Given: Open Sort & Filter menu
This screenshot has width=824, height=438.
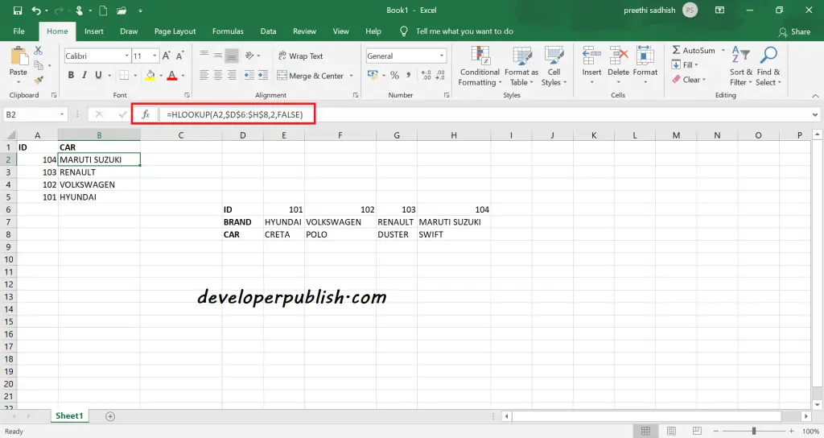Looking at the screenshot, I should point(741,66).
